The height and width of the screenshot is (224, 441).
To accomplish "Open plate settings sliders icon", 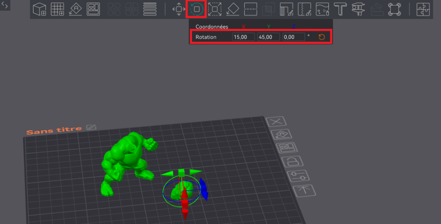I will [298, 176].
